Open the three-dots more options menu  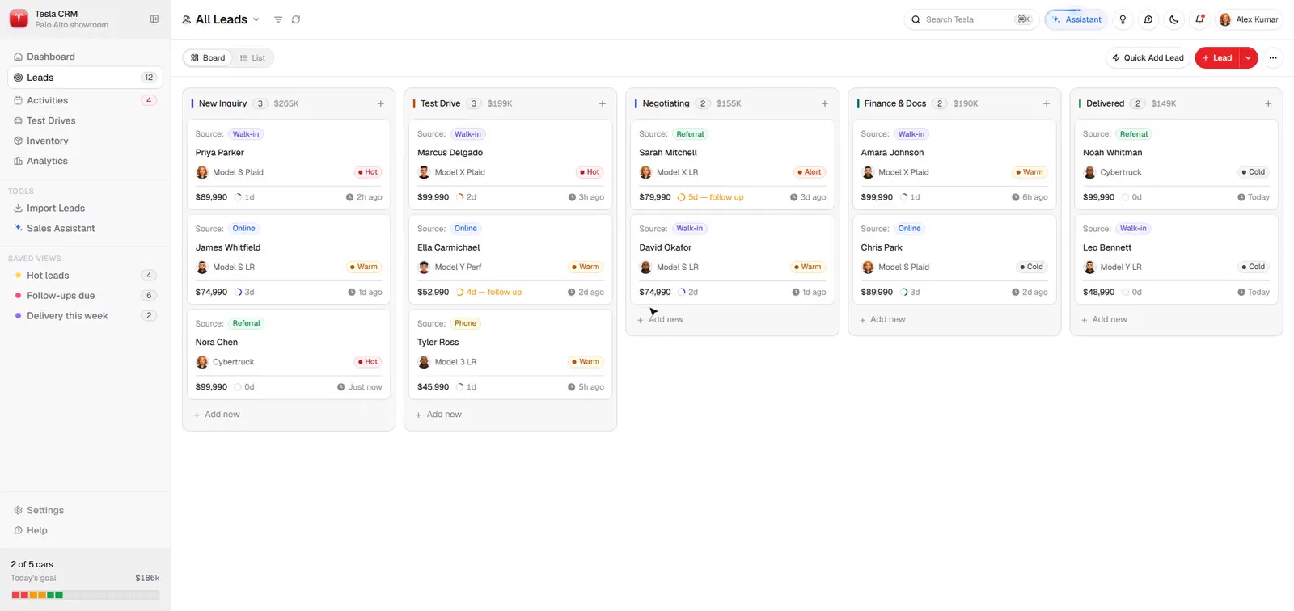(1273, 58)
